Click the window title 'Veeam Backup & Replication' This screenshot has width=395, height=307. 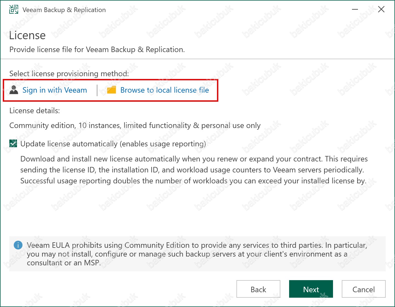(x=64, y=10)
